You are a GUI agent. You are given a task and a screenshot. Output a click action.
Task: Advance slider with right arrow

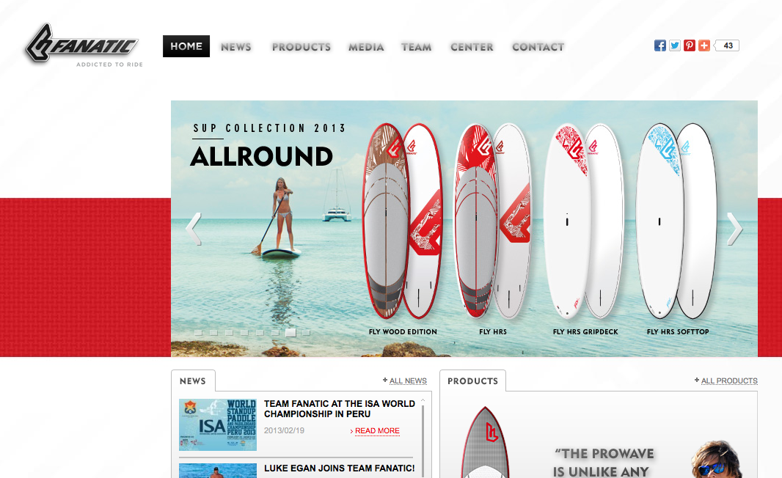click(x=734, y=229)
